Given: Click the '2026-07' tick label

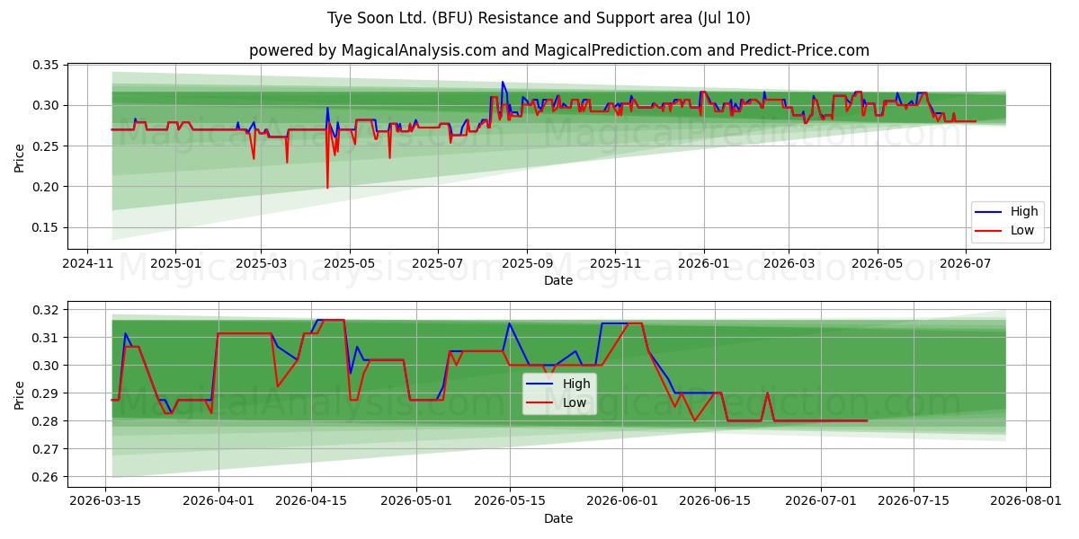Looking at the screenshot, I should click(x=966, y=264).
